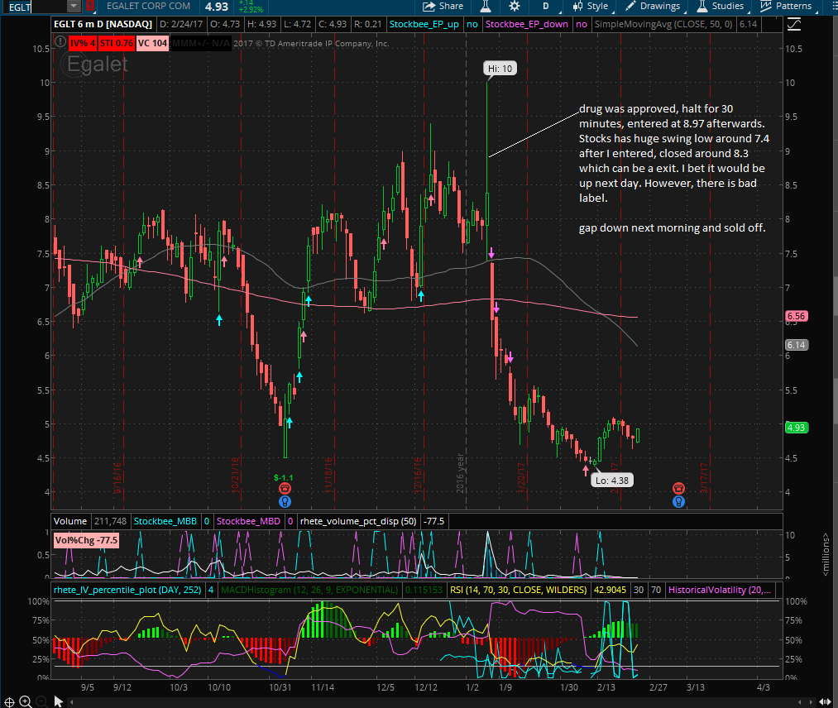Select the drug approval annotation text

tap(674, 153)
